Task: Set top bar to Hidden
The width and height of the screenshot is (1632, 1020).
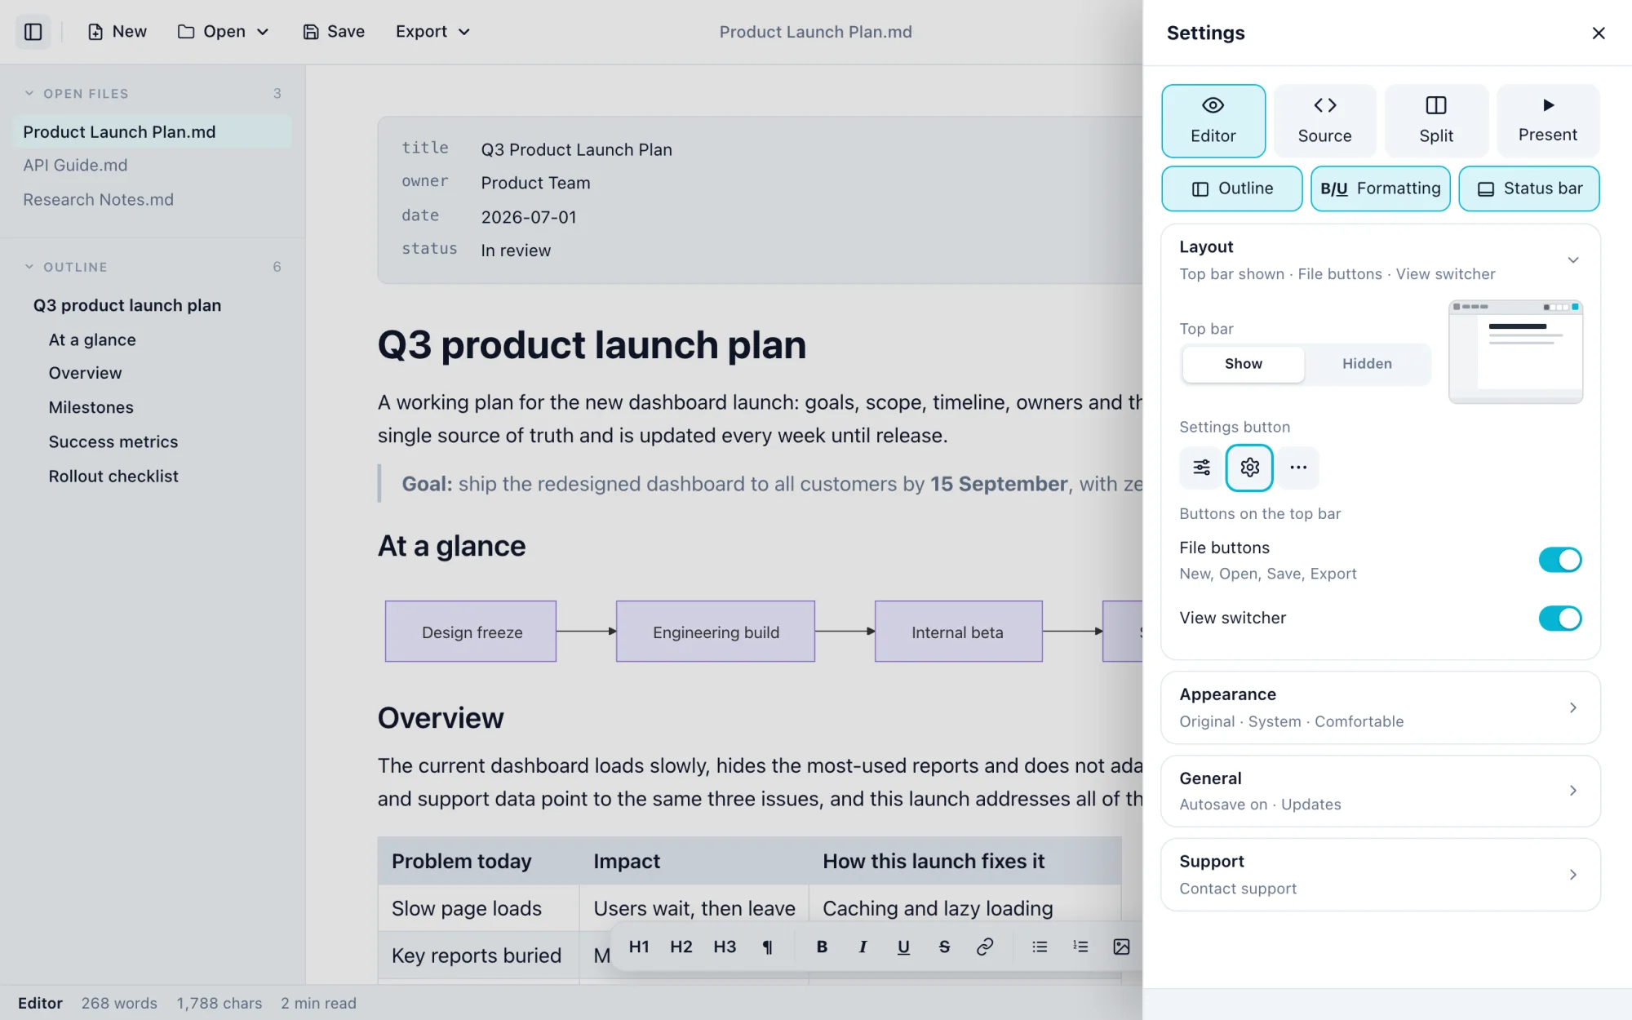Action: (x=1367, y=364)
